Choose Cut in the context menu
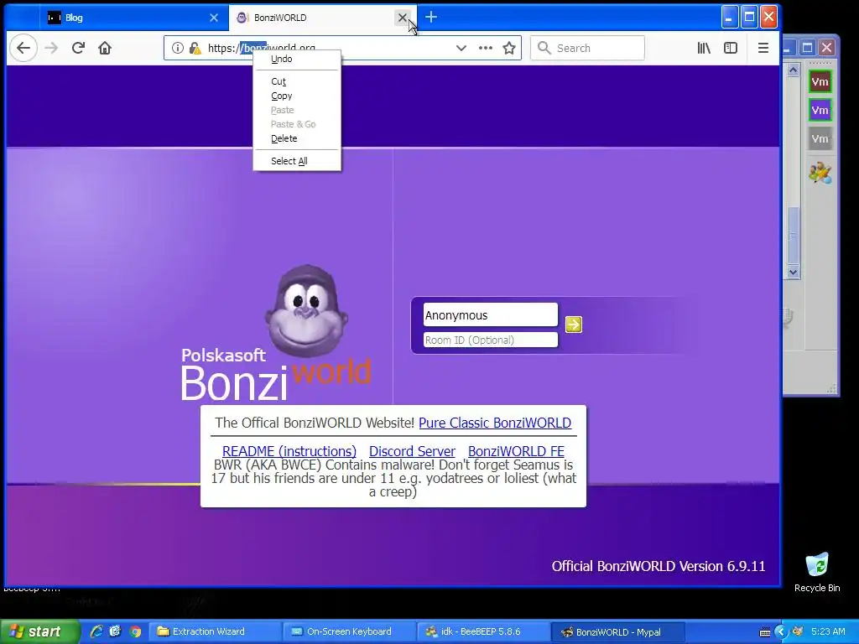This screenshot has width=859, height=644. (297, 81)
